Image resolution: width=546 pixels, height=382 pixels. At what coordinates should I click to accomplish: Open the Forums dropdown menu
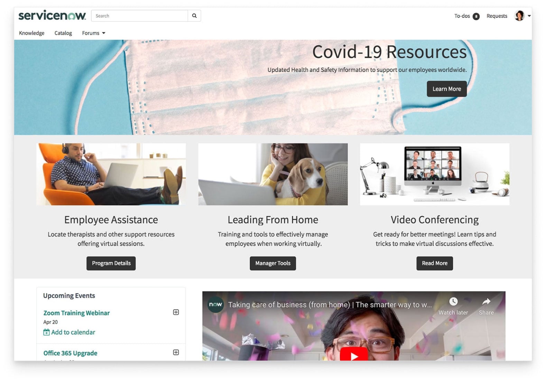click(x=93, y=33)
